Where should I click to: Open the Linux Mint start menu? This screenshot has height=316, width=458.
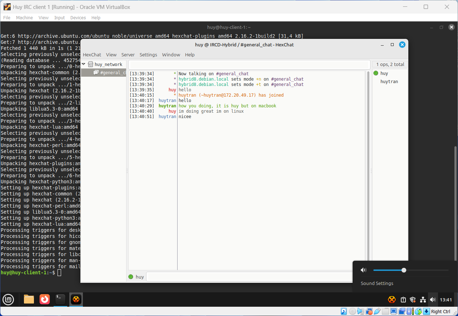point(8,299)
